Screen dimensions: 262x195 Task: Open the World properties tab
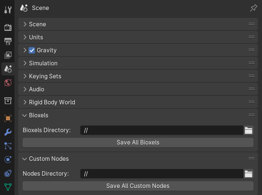(x=8, y=82)
